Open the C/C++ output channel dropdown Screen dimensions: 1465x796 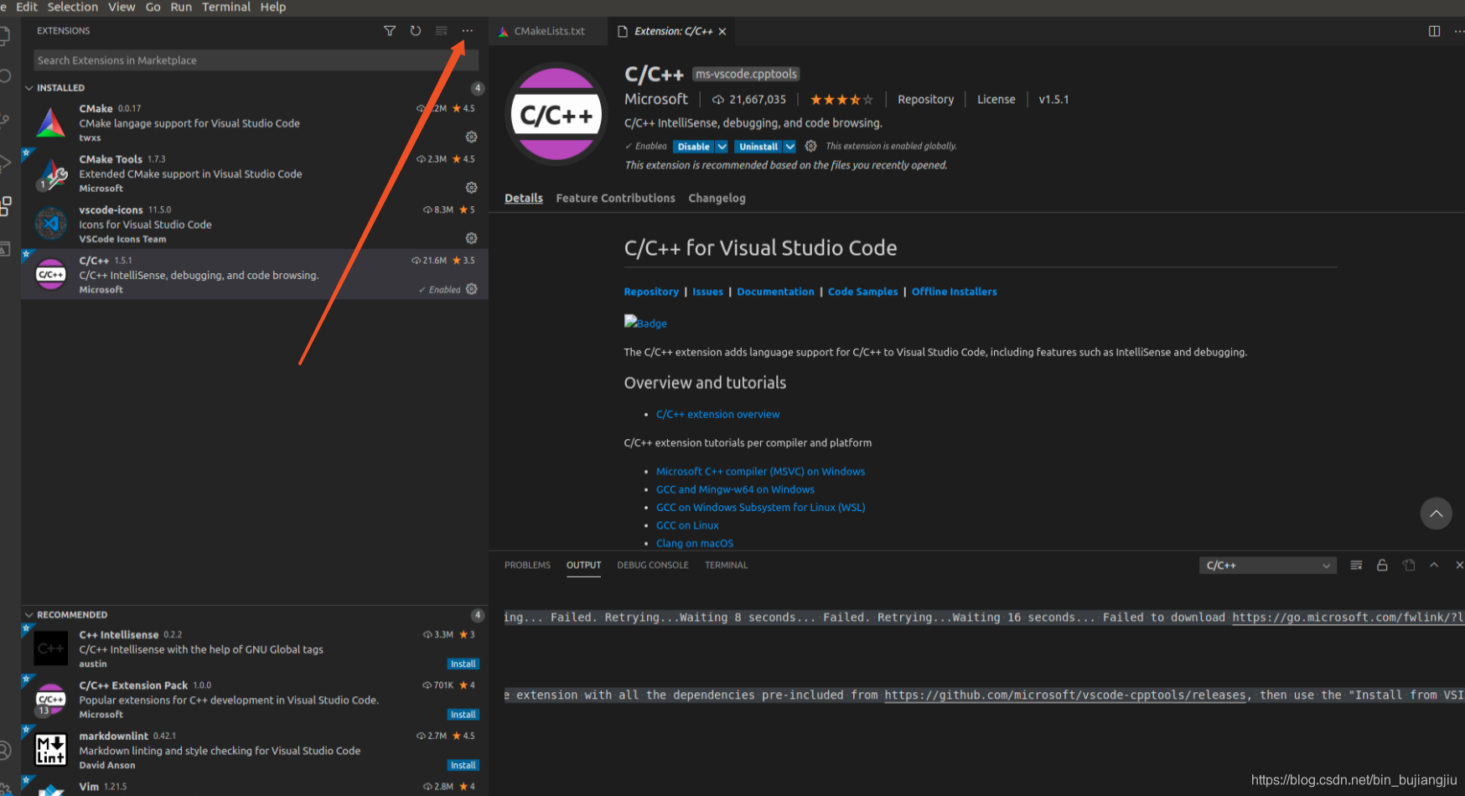(x=1267, y=566)
